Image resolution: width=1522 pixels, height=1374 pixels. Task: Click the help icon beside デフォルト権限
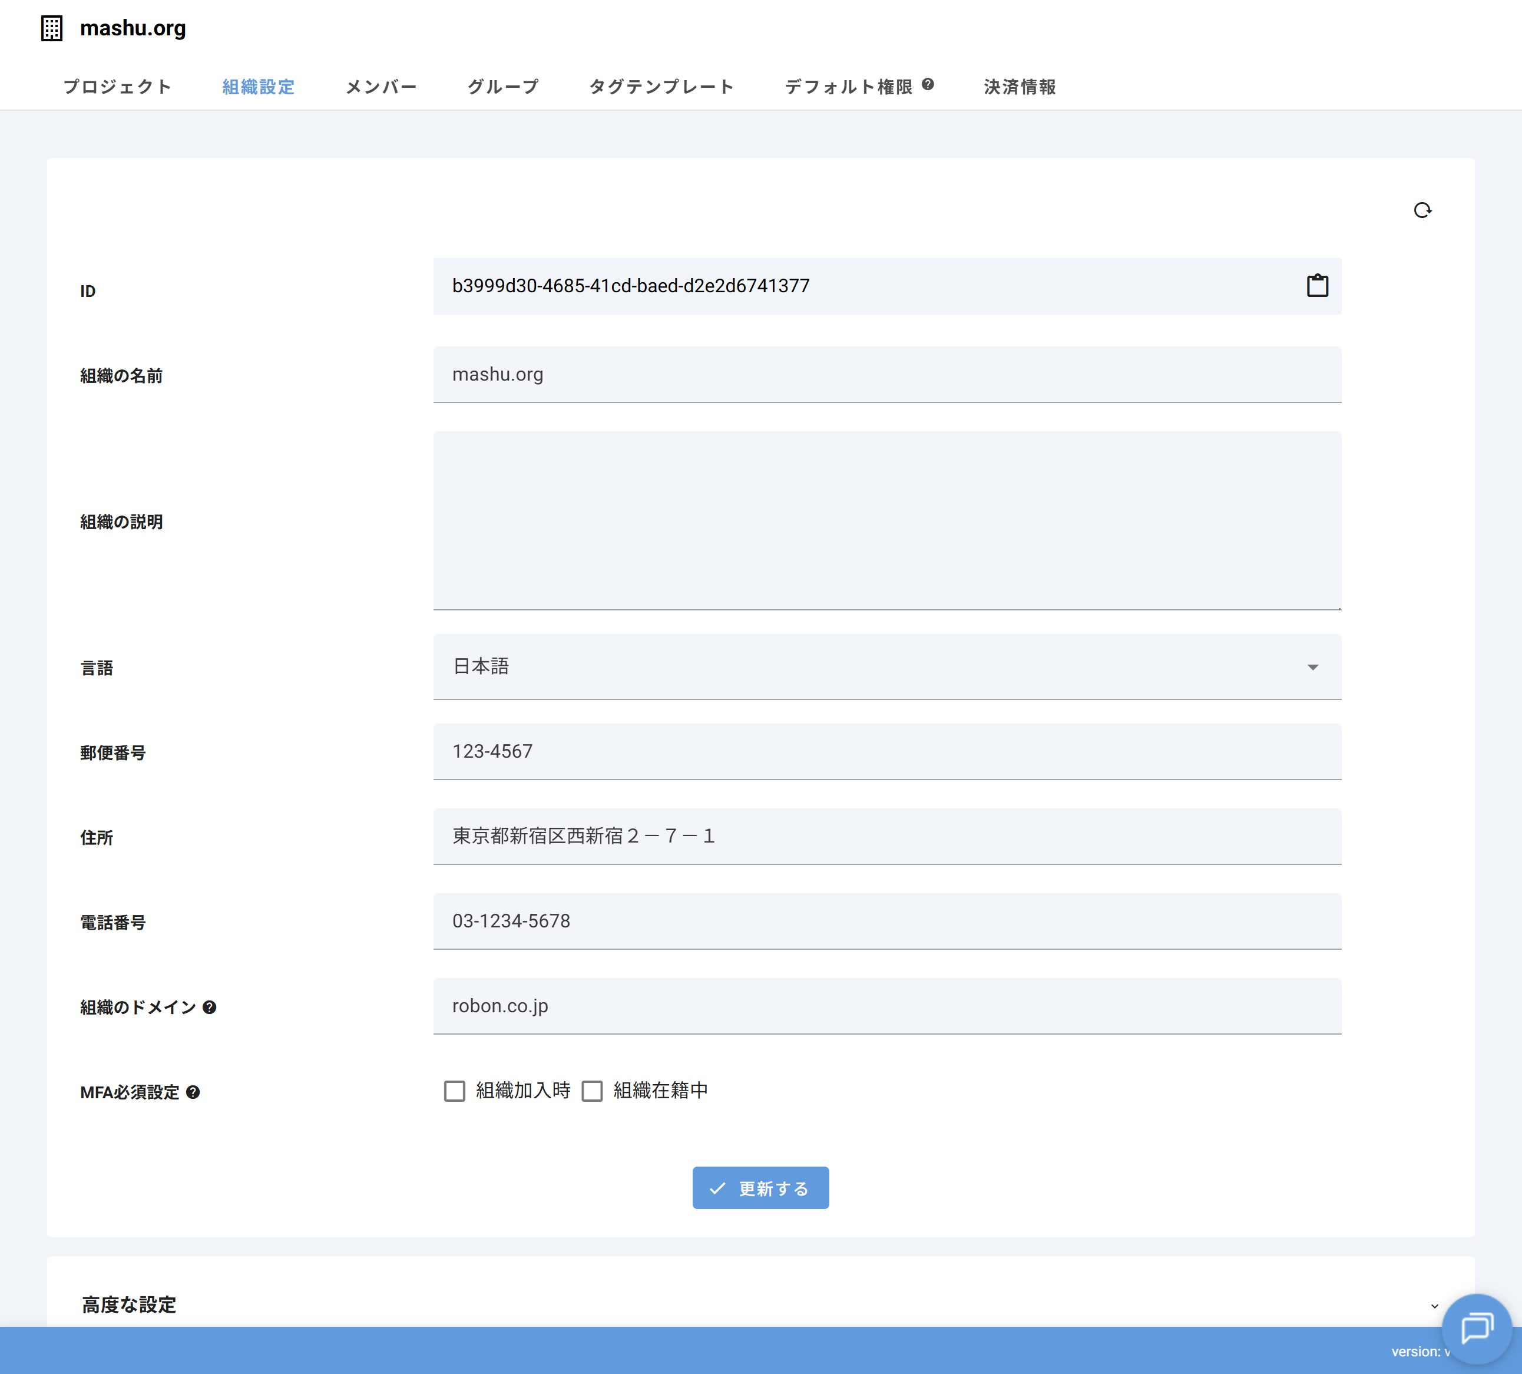pyautogui.click(x=927, y=85)
